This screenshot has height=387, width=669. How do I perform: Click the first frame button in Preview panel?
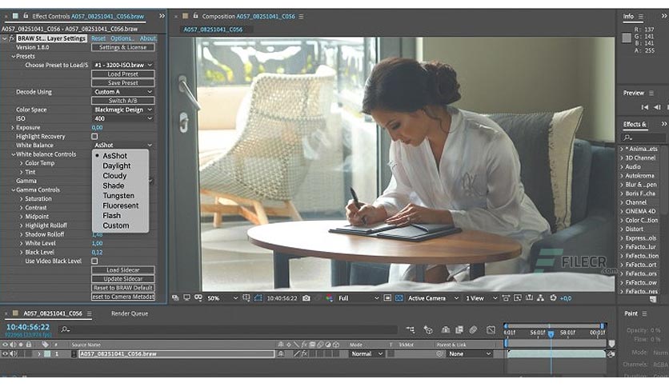click(x=645, y=107)
